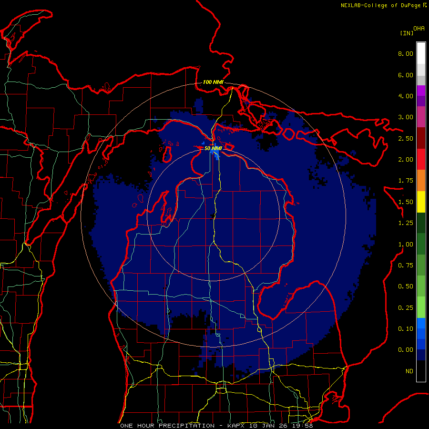The height and width of the screenshot is (429, 429).
Task: Click the pink swatch beside 3.00
Action: pos(421,117)
